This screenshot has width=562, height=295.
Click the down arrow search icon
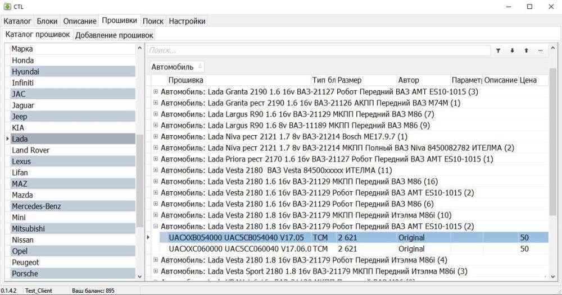click(x=512, y=50)
